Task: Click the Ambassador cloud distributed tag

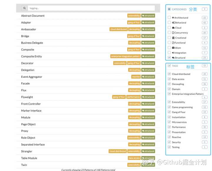Action: tap(119, 29)
